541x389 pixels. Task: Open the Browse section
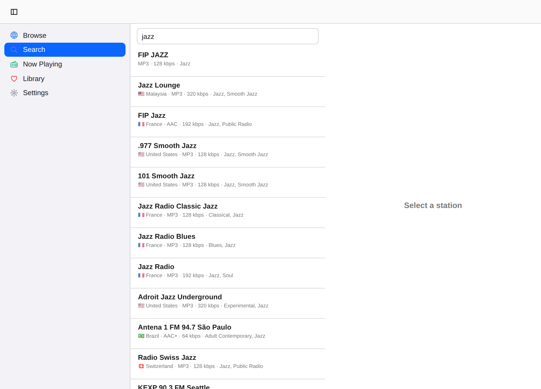click(x=65, y=35)
